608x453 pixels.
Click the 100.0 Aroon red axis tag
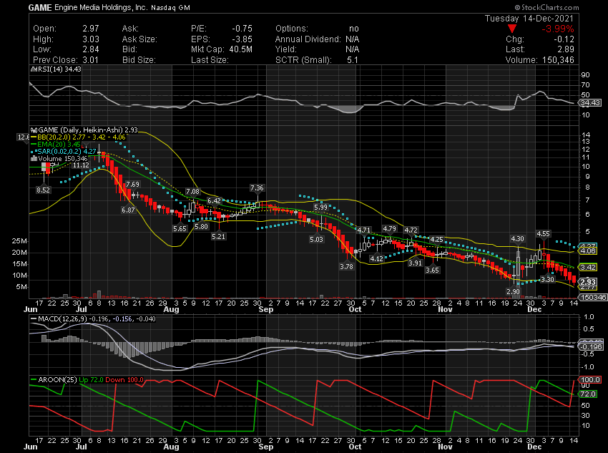coord(590,380)
